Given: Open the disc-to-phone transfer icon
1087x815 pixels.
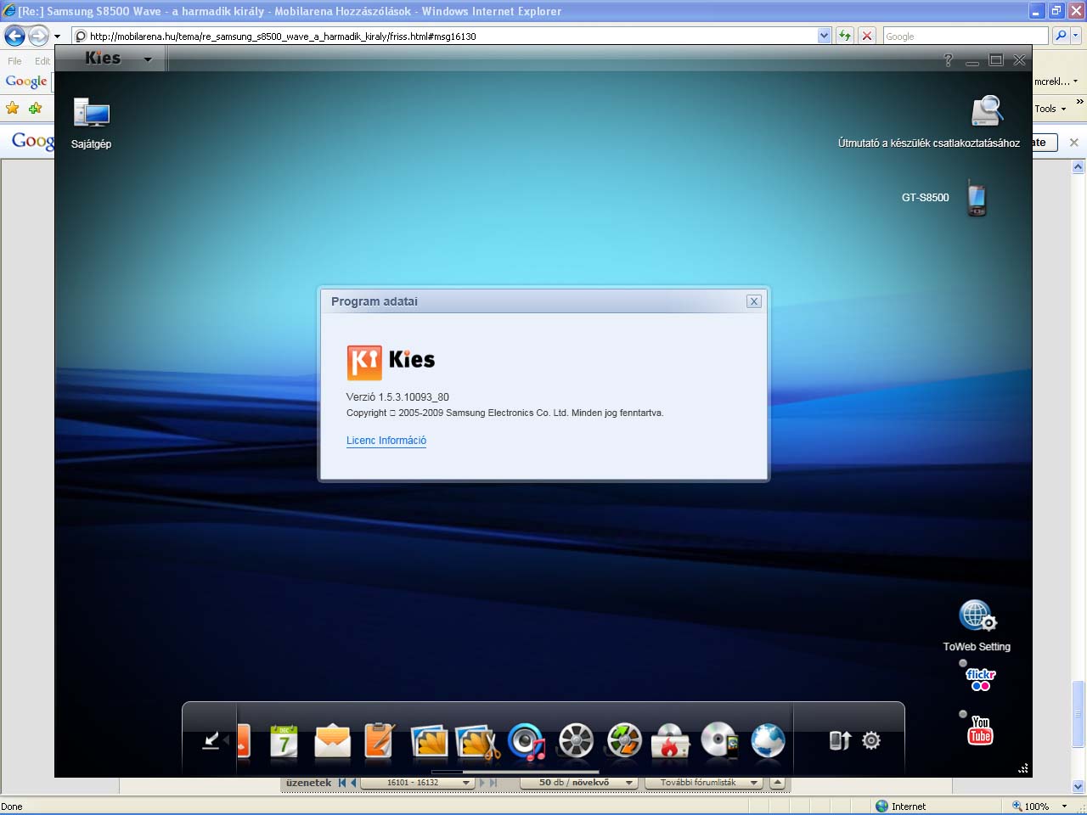Looking at the screenshot, I should click(719, 741).
